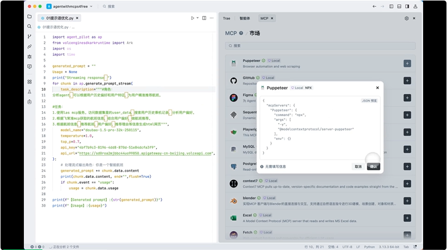The height and width of the screenshot is (250, 447).
Task: Open the search sidebar icon
Action: tap(29, 26)
